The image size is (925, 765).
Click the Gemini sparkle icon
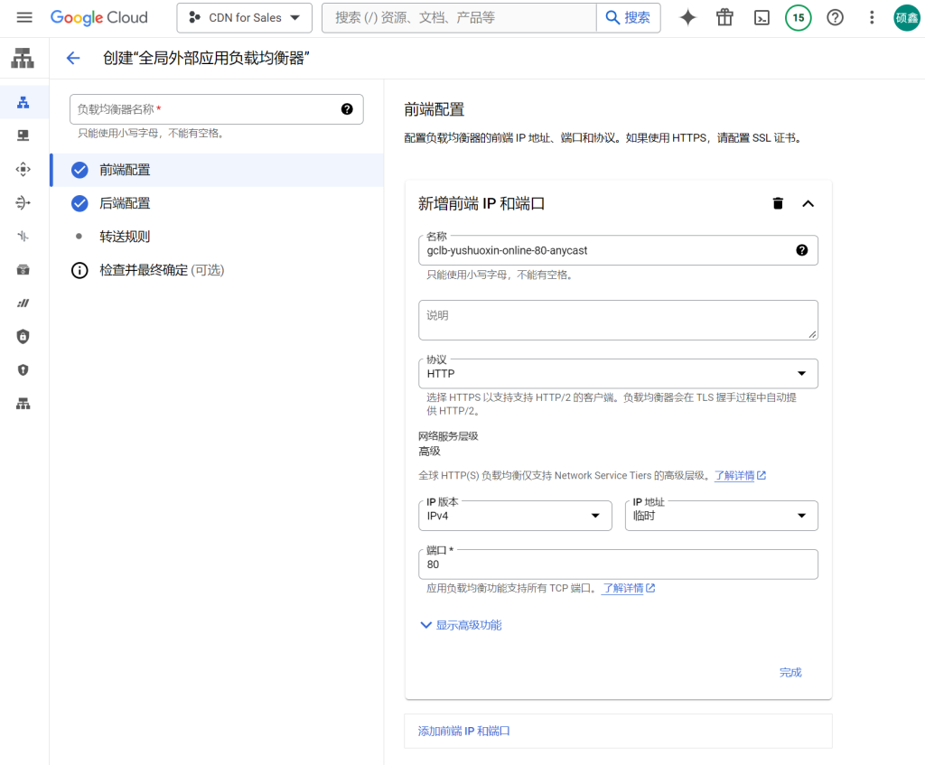point(688,18)
